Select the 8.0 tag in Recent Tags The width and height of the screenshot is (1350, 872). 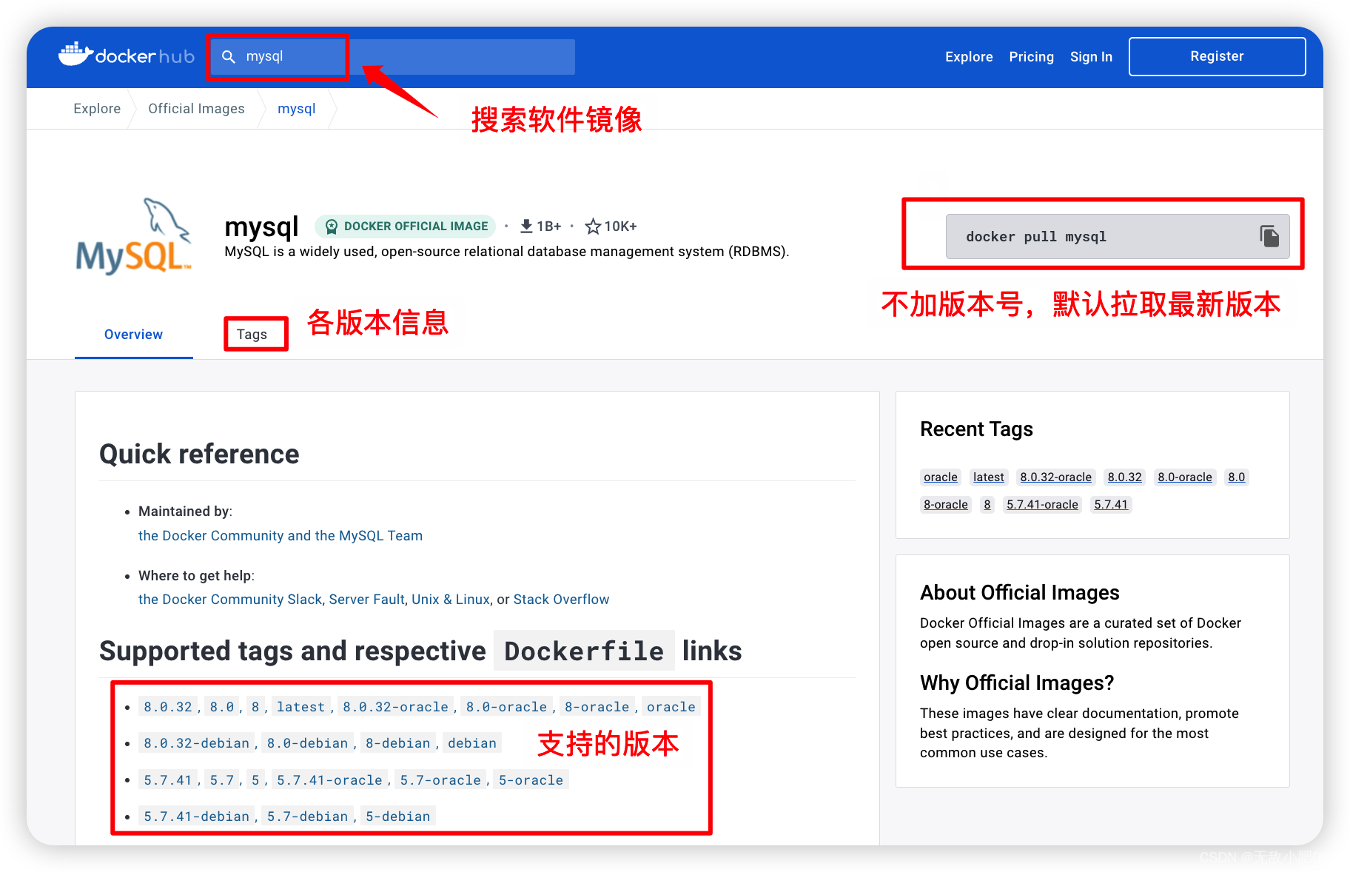tap(1237, 477)
